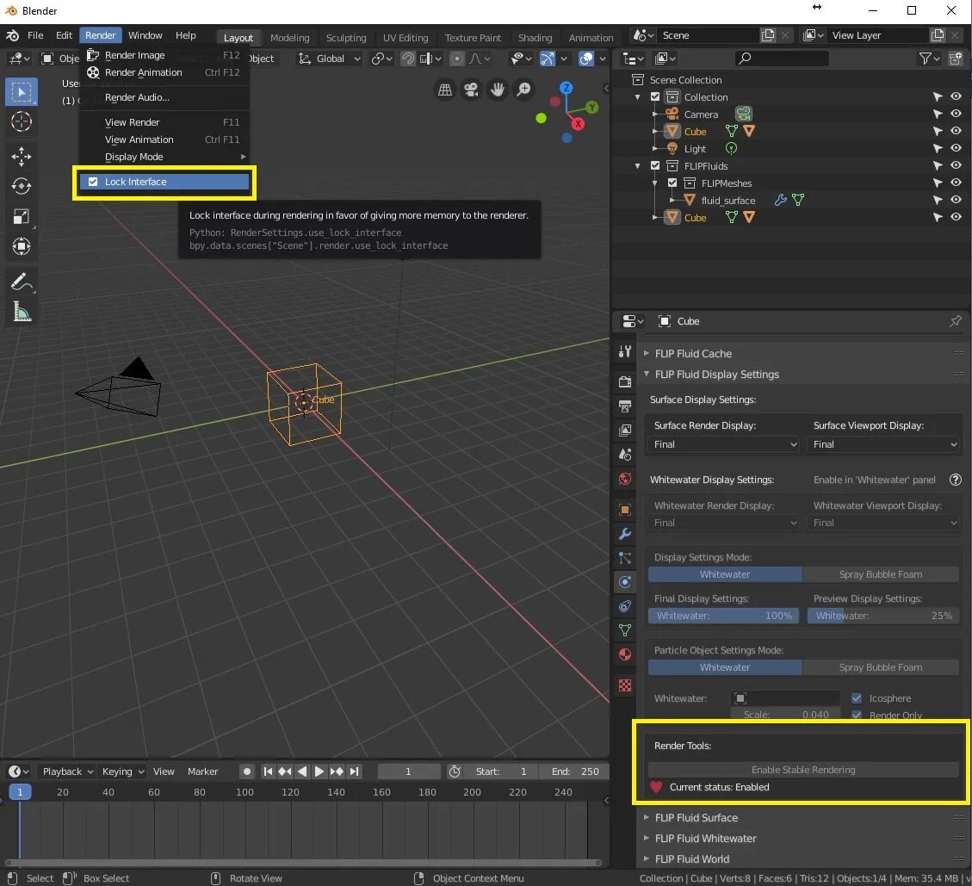This screenshot has height=886, width=972.
Task: Toggle auto keying record button
Action: pyautogui.click(x=247, y=771)
